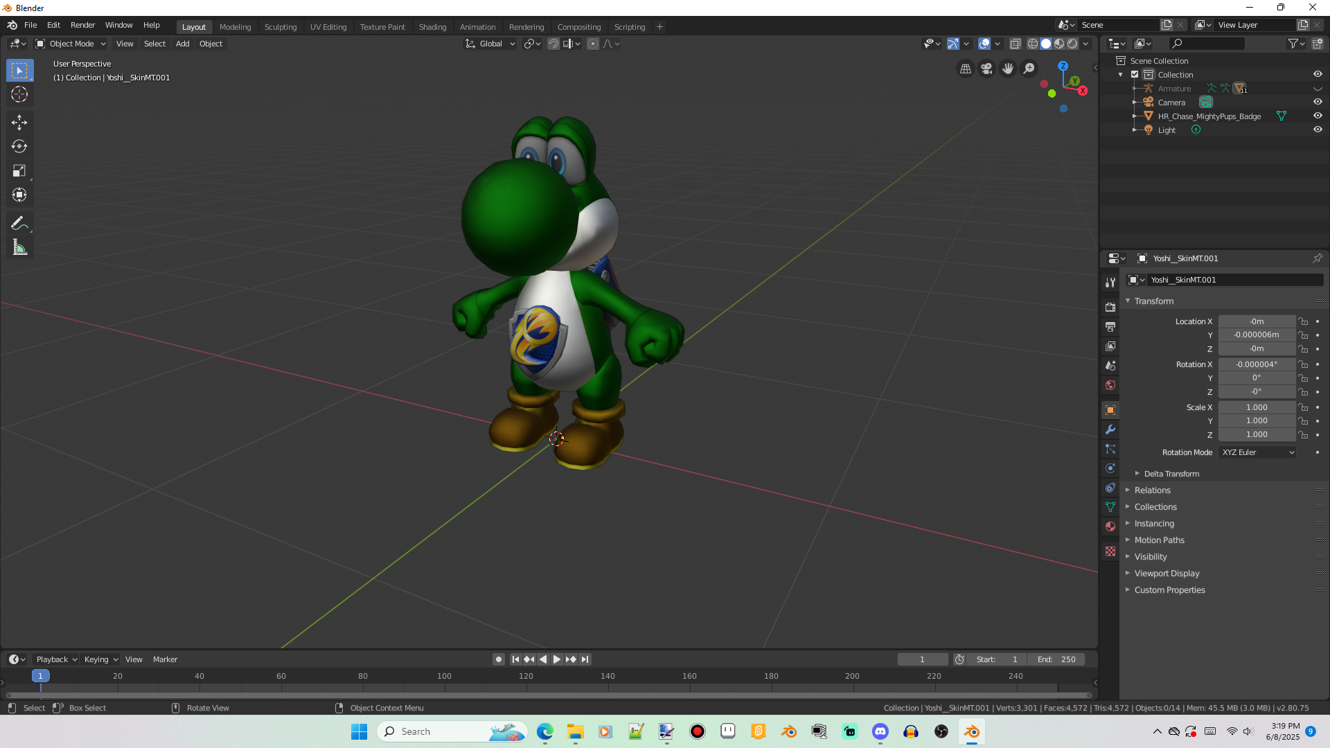Toggle X-ray display mode
1330x748 pixels.
coord(1015,44)
